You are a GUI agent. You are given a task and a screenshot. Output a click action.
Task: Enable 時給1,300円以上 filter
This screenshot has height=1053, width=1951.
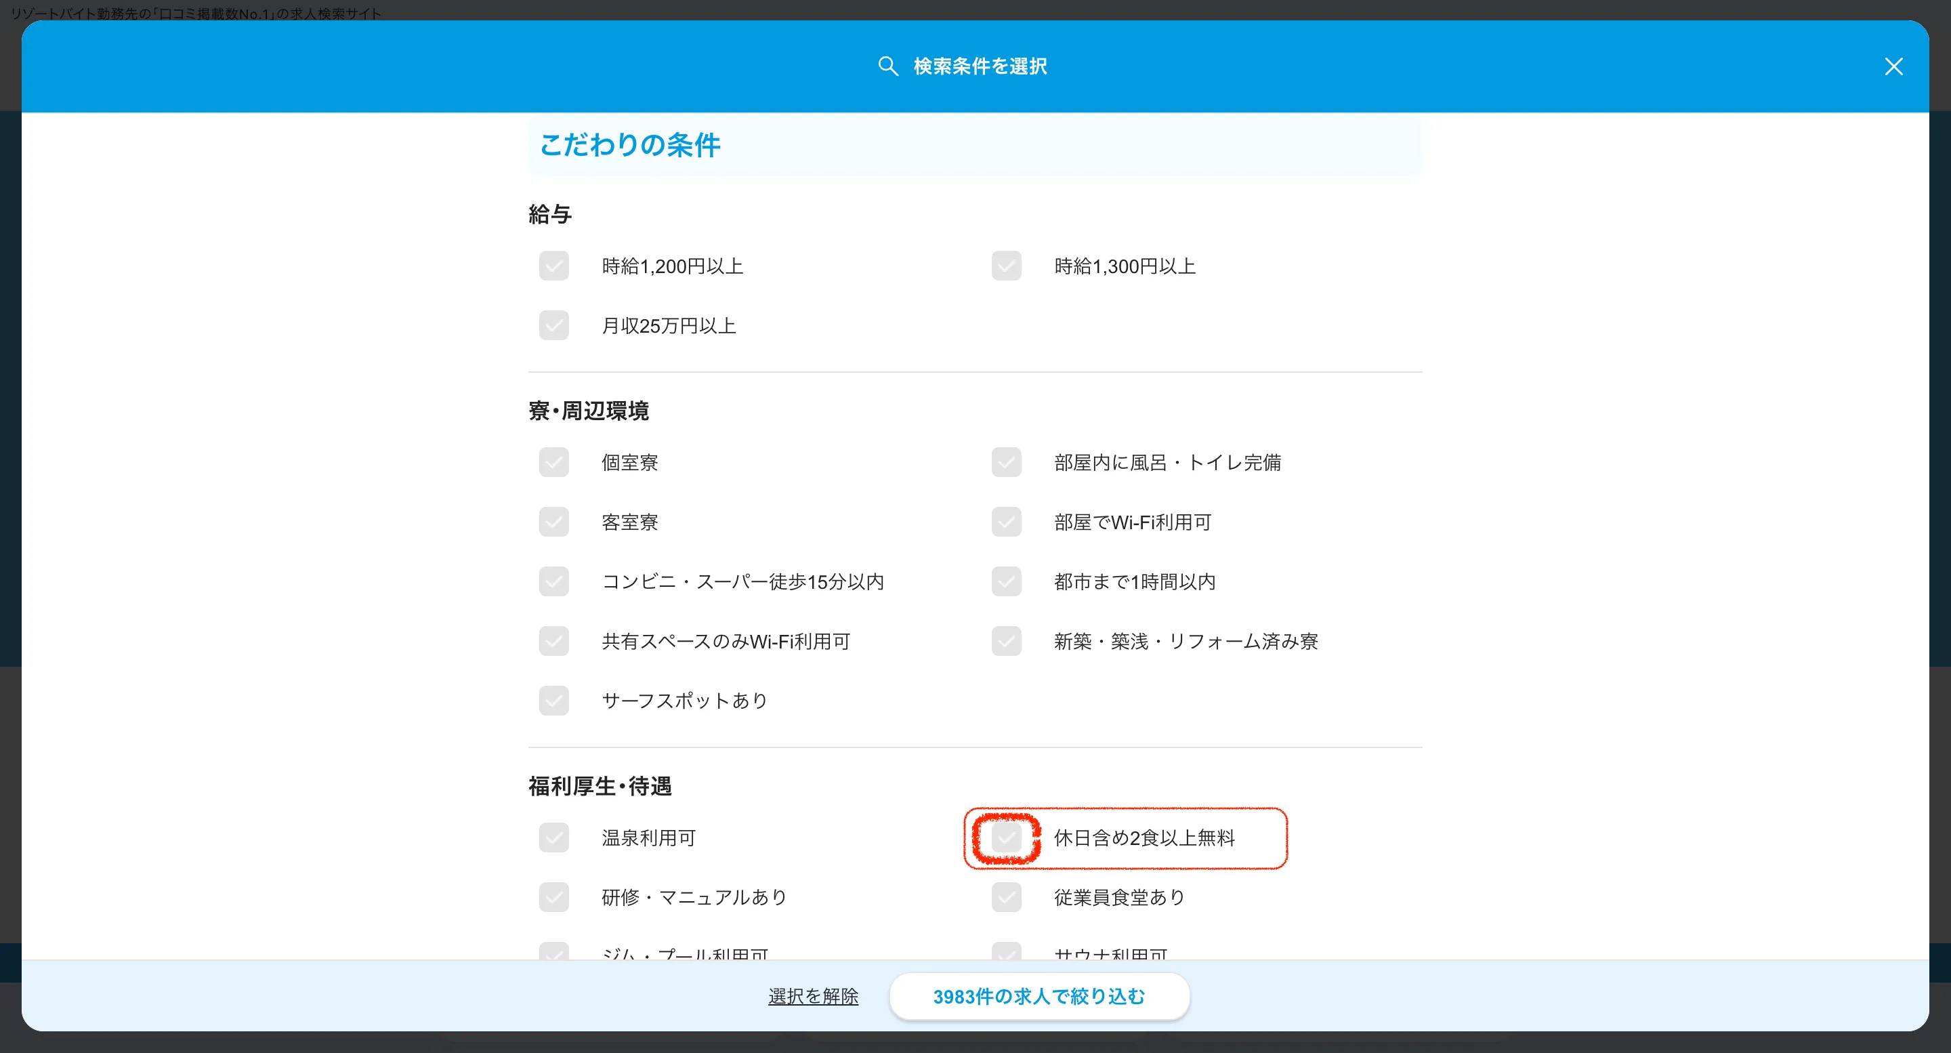[1006, 266]
